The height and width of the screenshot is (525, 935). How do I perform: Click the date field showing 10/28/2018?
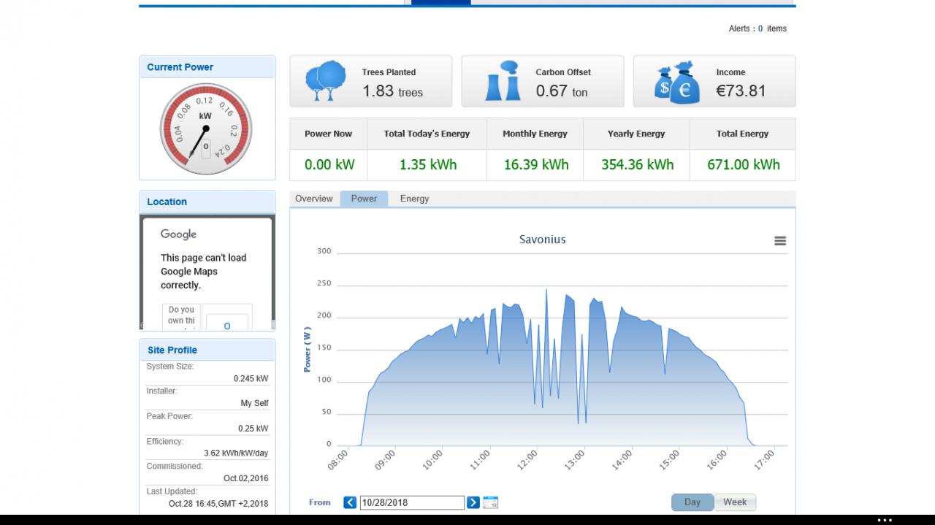click(412, 502)
